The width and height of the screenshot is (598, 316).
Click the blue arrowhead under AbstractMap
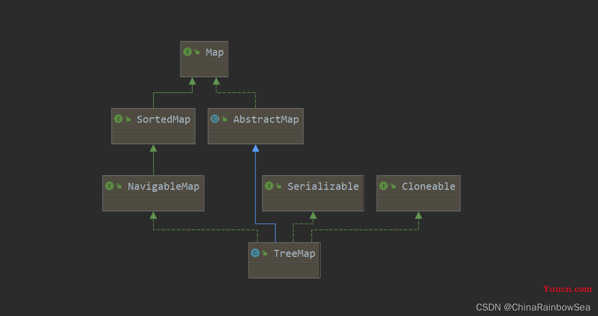(256, 148)
